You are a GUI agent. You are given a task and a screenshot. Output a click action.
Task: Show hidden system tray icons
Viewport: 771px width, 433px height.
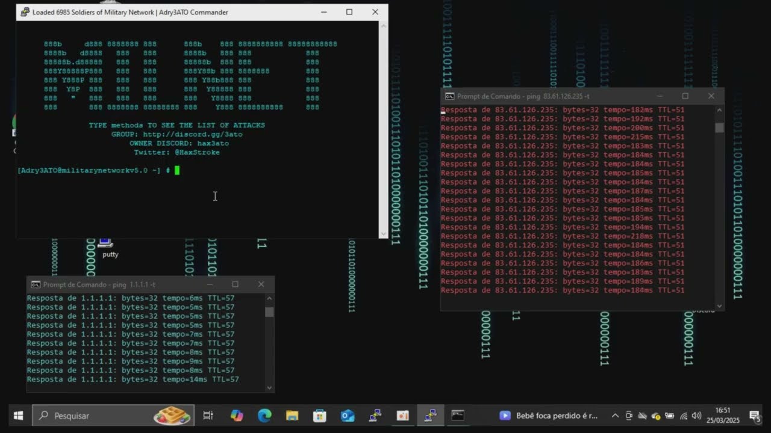615,416
